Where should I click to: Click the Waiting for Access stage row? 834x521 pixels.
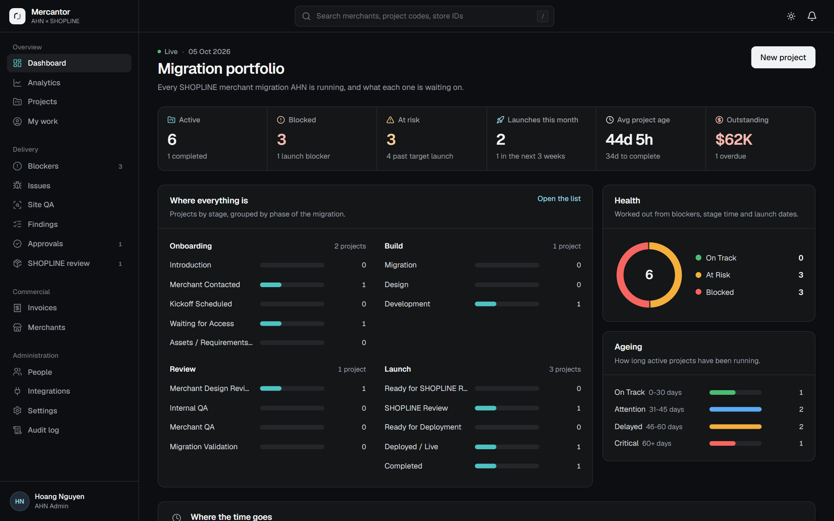(x=268, y=323)
